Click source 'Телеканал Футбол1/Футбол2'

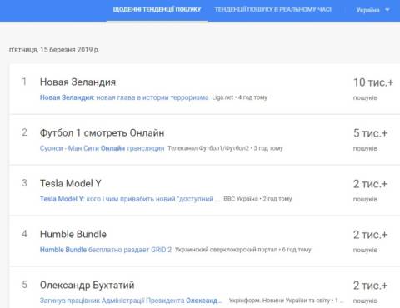[208, 148]
